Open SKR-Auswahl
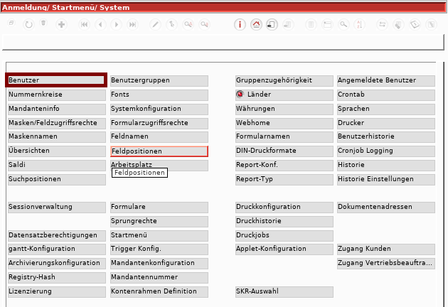448x307 pixels. point(284,292)
